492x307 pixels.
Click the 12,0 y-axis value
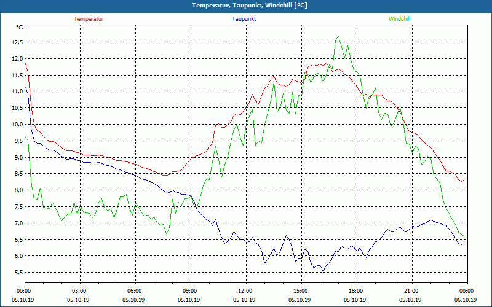18,58
